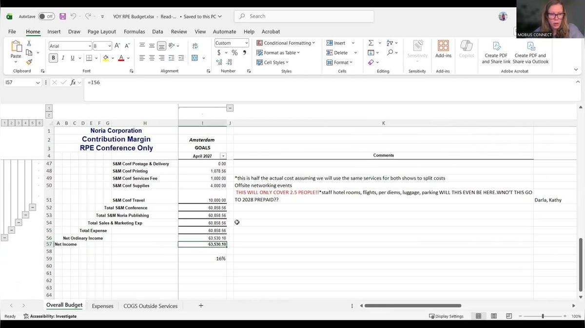Apply Bold formatting to the cell
585x328 pixels.
pos(53,58)
